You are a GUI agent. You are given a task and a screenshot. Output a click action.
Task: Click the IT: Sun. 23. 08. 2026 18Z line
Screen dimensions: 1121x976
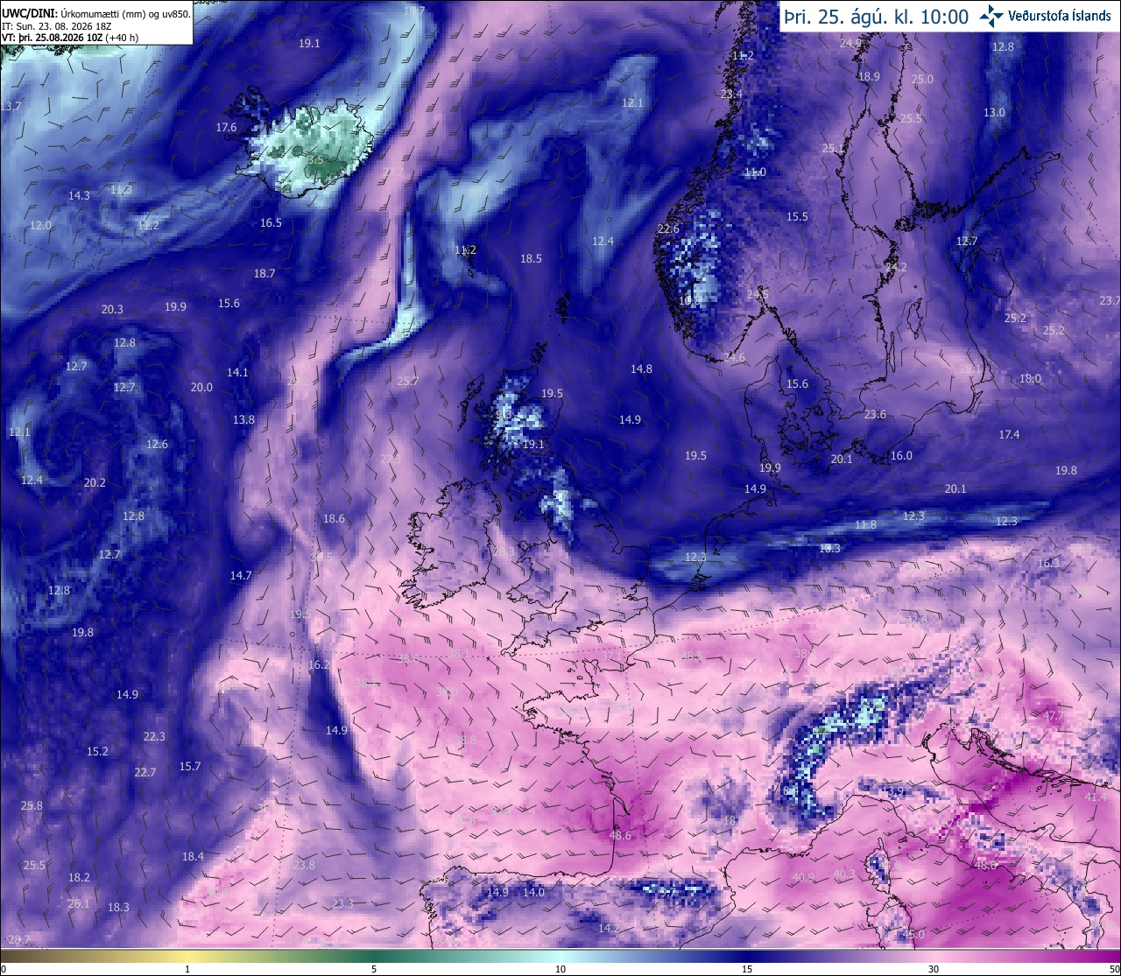(x=57, y=26)
